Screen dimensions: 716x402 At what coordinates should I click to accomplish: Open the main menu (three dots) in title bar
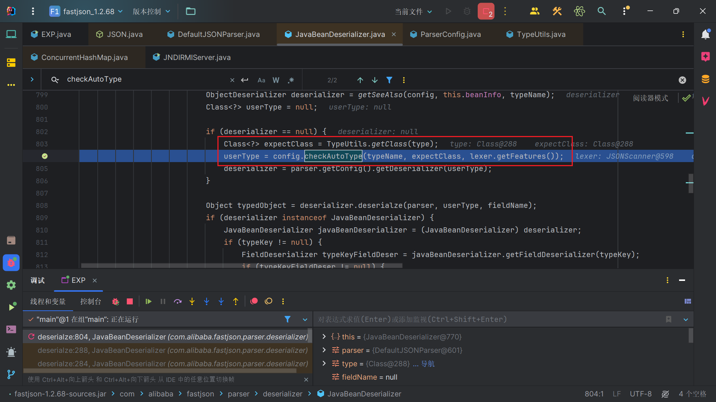33,11
